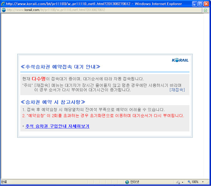Expand the security icon dropdown arrow
The height and width of the screenshot is (186, 211).
[182, 182]
